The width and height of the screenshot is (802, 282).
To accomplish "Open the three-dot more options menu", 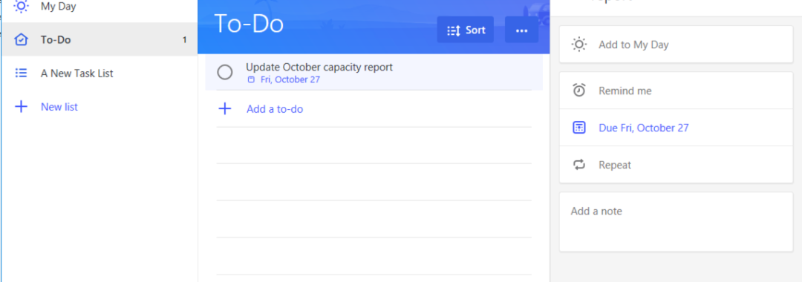I will tap(522, 30).
